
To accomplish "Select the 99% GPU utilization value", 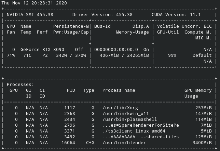I will click(172, 55).
